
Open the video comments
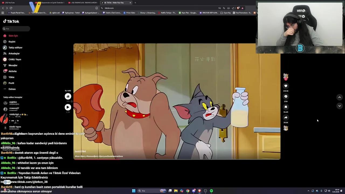pos(286,96)
